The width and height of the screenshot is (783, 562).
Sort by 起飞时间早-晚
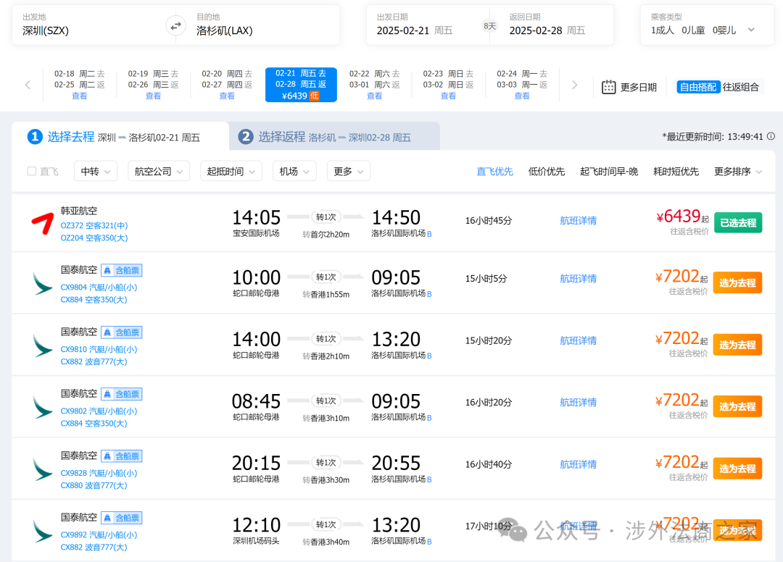[609, 172]
